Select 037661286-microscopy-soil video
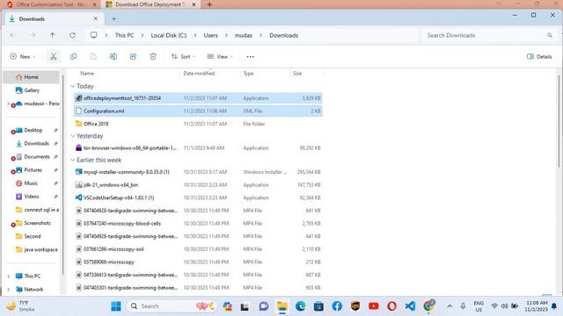 click(198, 249)
